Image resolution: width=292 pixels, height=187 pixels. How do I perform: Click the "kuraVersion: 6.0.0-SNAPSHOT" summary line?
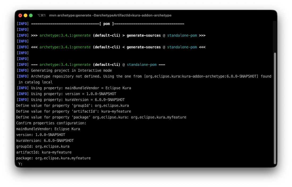click(x=45, y=141)
